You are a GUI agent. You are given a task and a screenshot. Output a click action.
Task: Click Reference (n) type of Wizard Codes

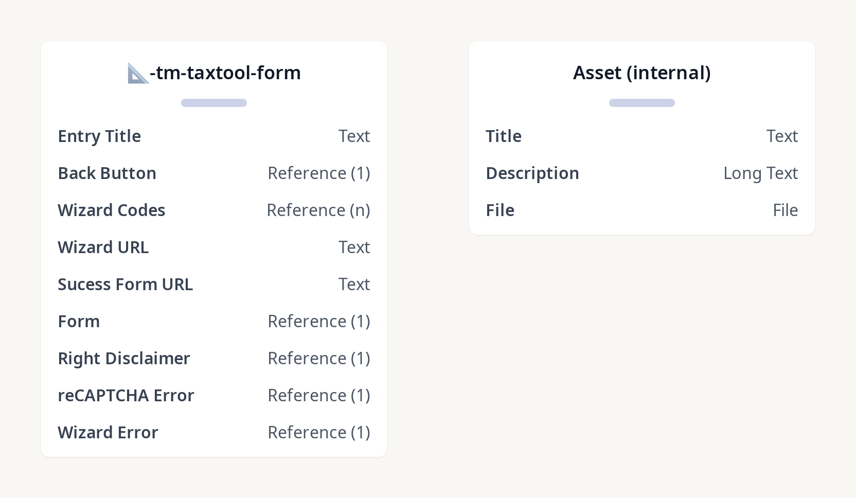coord(318,210)
